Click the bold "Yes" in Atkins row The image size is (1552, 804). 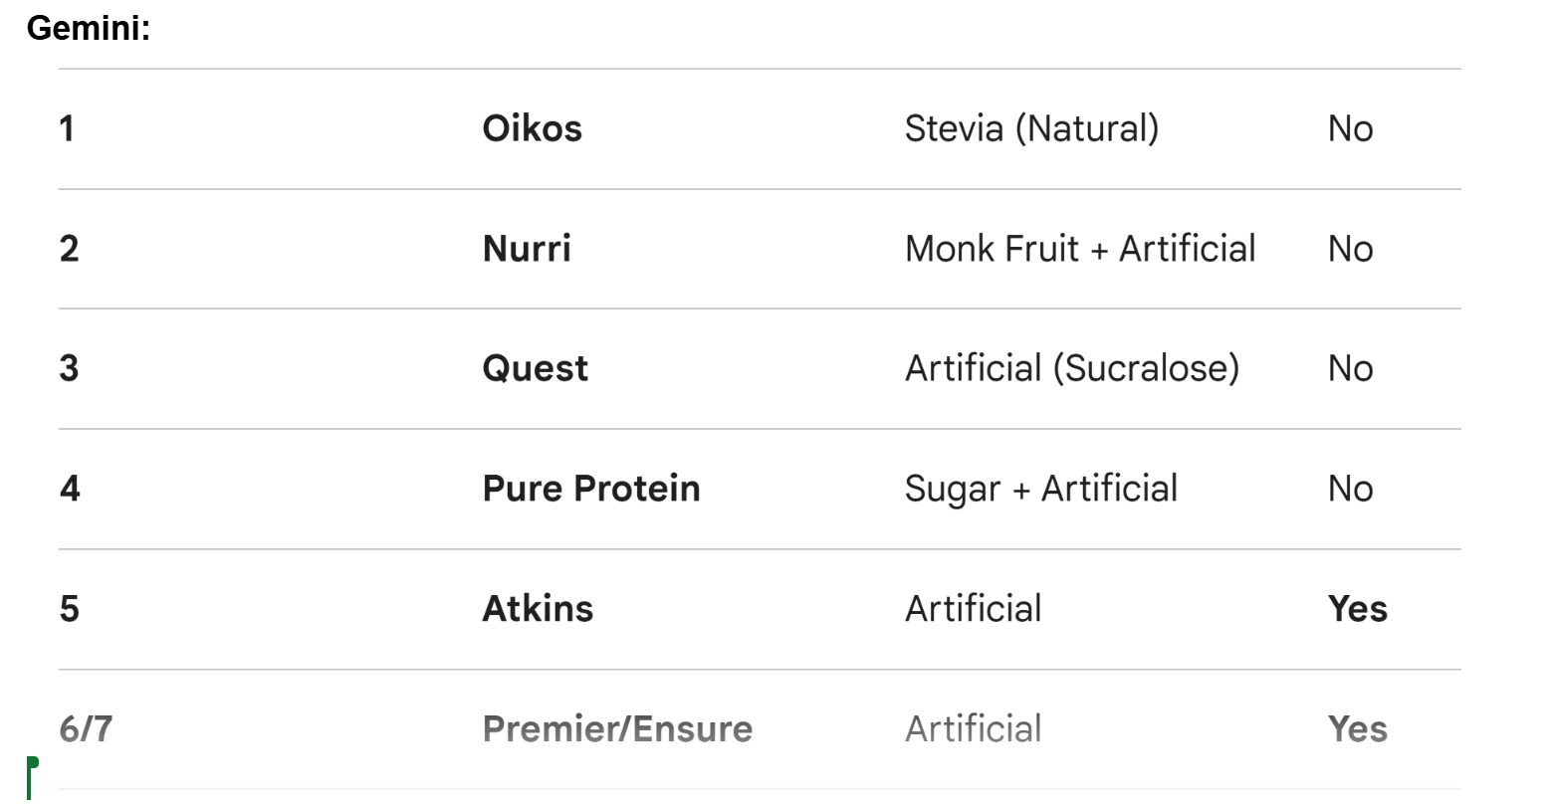[1357, 609]
